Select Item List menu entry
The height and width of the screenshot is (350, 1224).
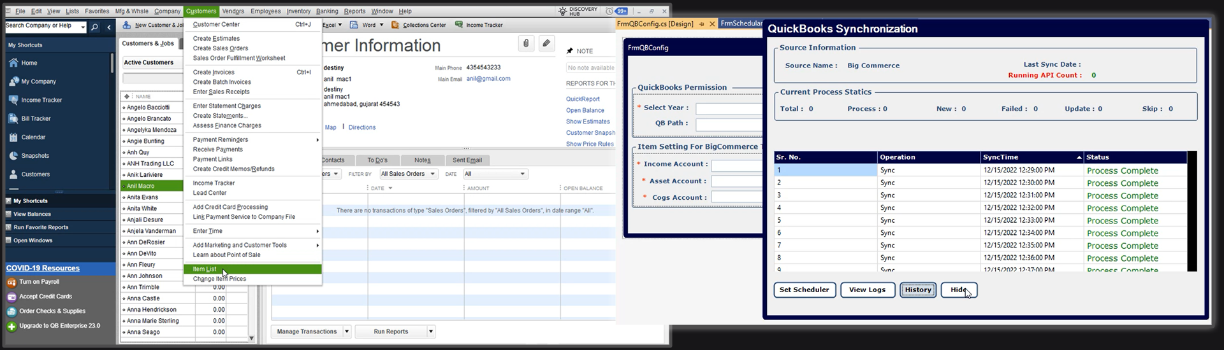click(252, 269)
